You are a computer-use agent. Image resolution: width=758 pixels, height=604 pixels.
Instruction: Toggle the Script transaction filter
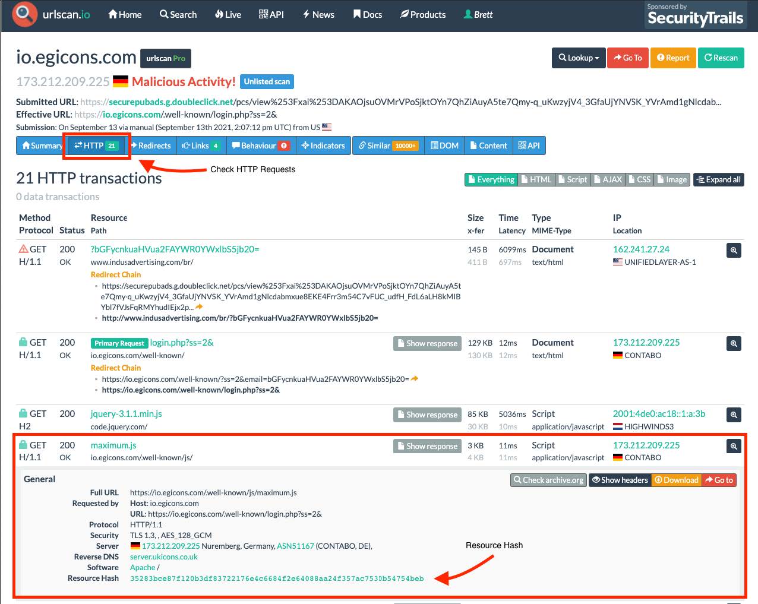click(573, 179)
